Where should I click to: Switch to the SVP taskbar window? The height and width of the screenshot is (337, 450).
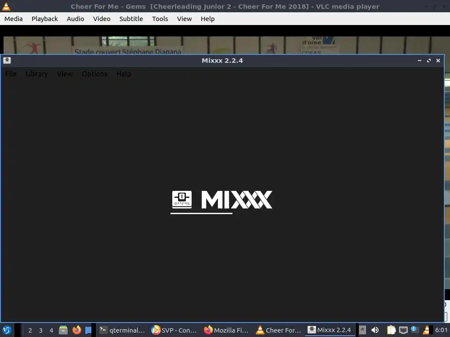[174, 330]
